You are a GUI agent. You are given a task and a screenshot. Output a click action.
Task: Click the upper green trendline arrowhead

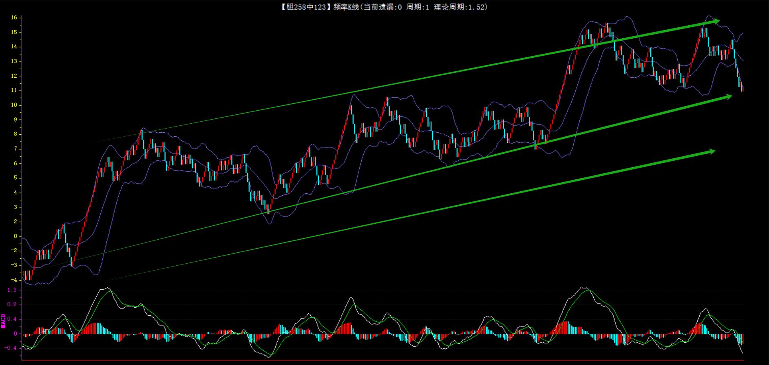click(x=717, y=21)
